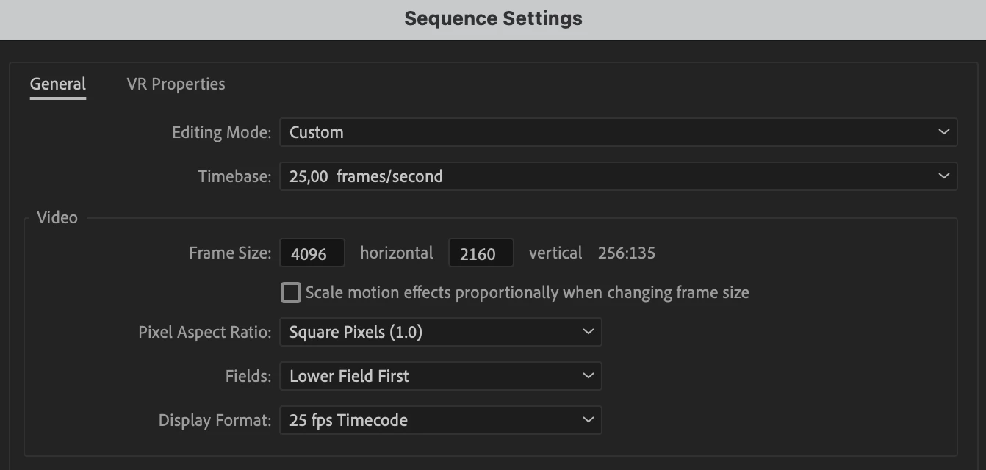Viewport: 986px width, 470px height.
Task: Click the Square Pixels dropdown chevron arrow
Action: click(x=588, y=332)
